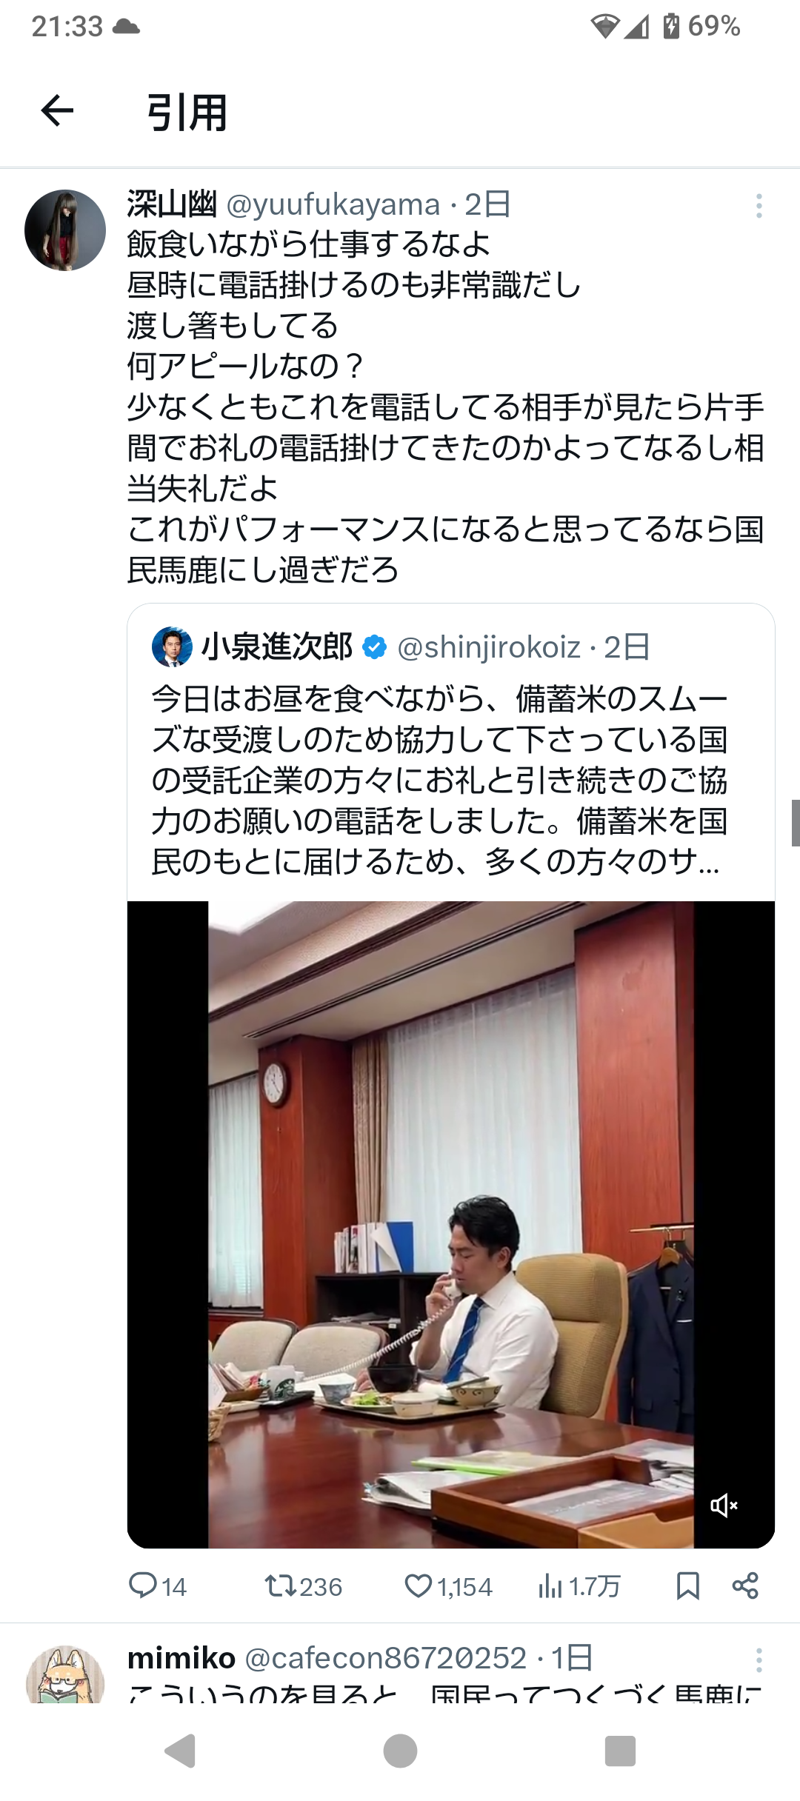Open the @cafecon86720252 handle
The width and height of the screenshot is (800, 1801).
click(x=386, y=1658)
